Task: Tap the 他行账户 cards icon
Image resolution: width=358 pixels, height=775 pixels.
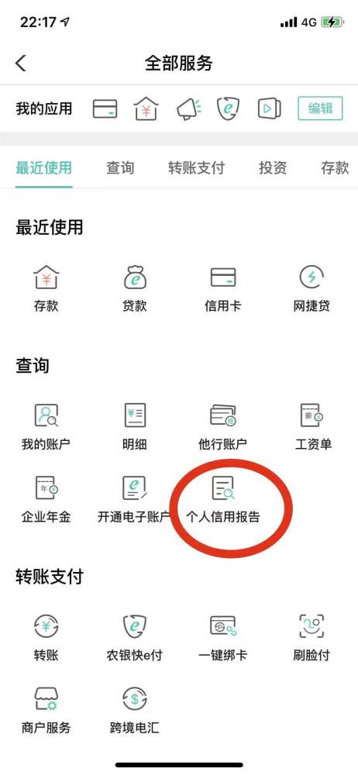Action: pos(223,415)
